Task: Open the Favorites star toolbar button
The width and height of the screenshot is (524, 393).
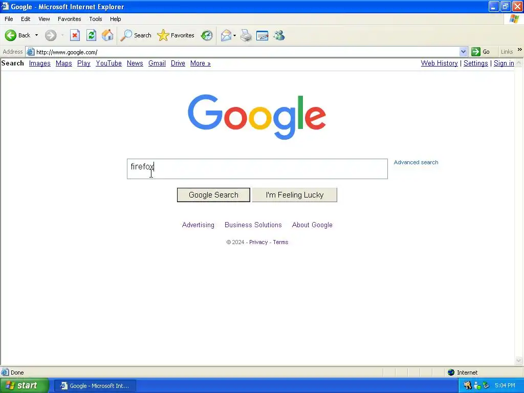Action: click(x=176, y=35)
